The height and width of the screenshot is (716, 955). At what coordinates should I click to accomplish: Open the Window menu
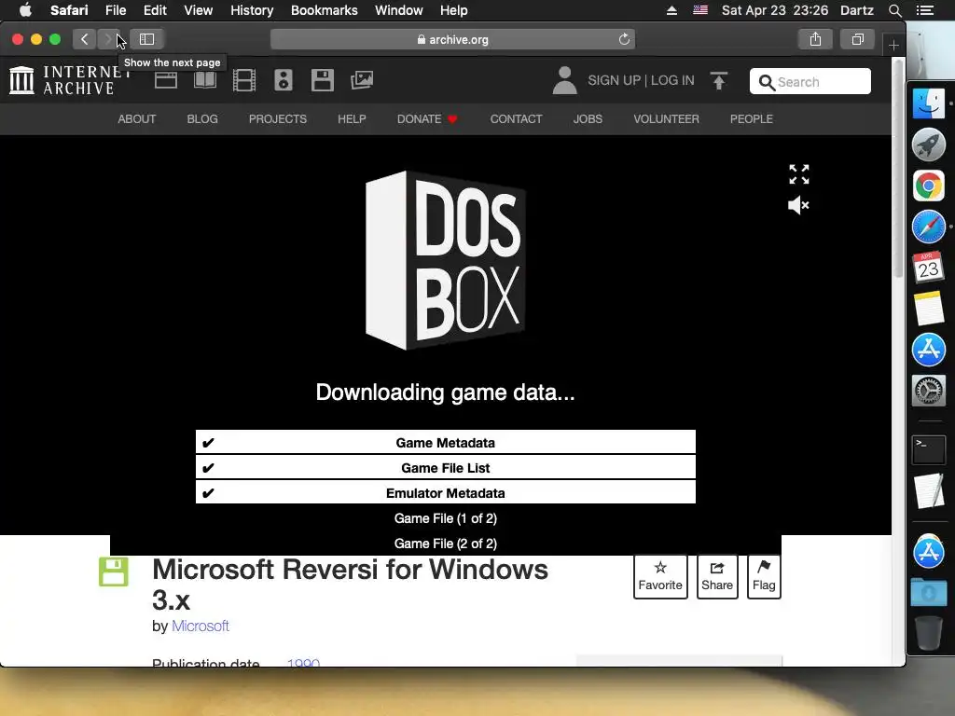point(399,10)
